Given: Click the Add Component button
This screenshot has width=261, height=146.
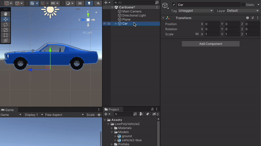Looking at the screenshot, I should click(x=210, y=44).
